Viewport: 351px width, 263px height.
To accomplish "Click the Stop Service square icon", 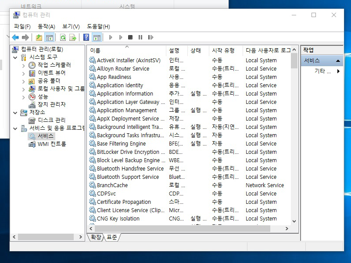I will (x=130, y=37).
